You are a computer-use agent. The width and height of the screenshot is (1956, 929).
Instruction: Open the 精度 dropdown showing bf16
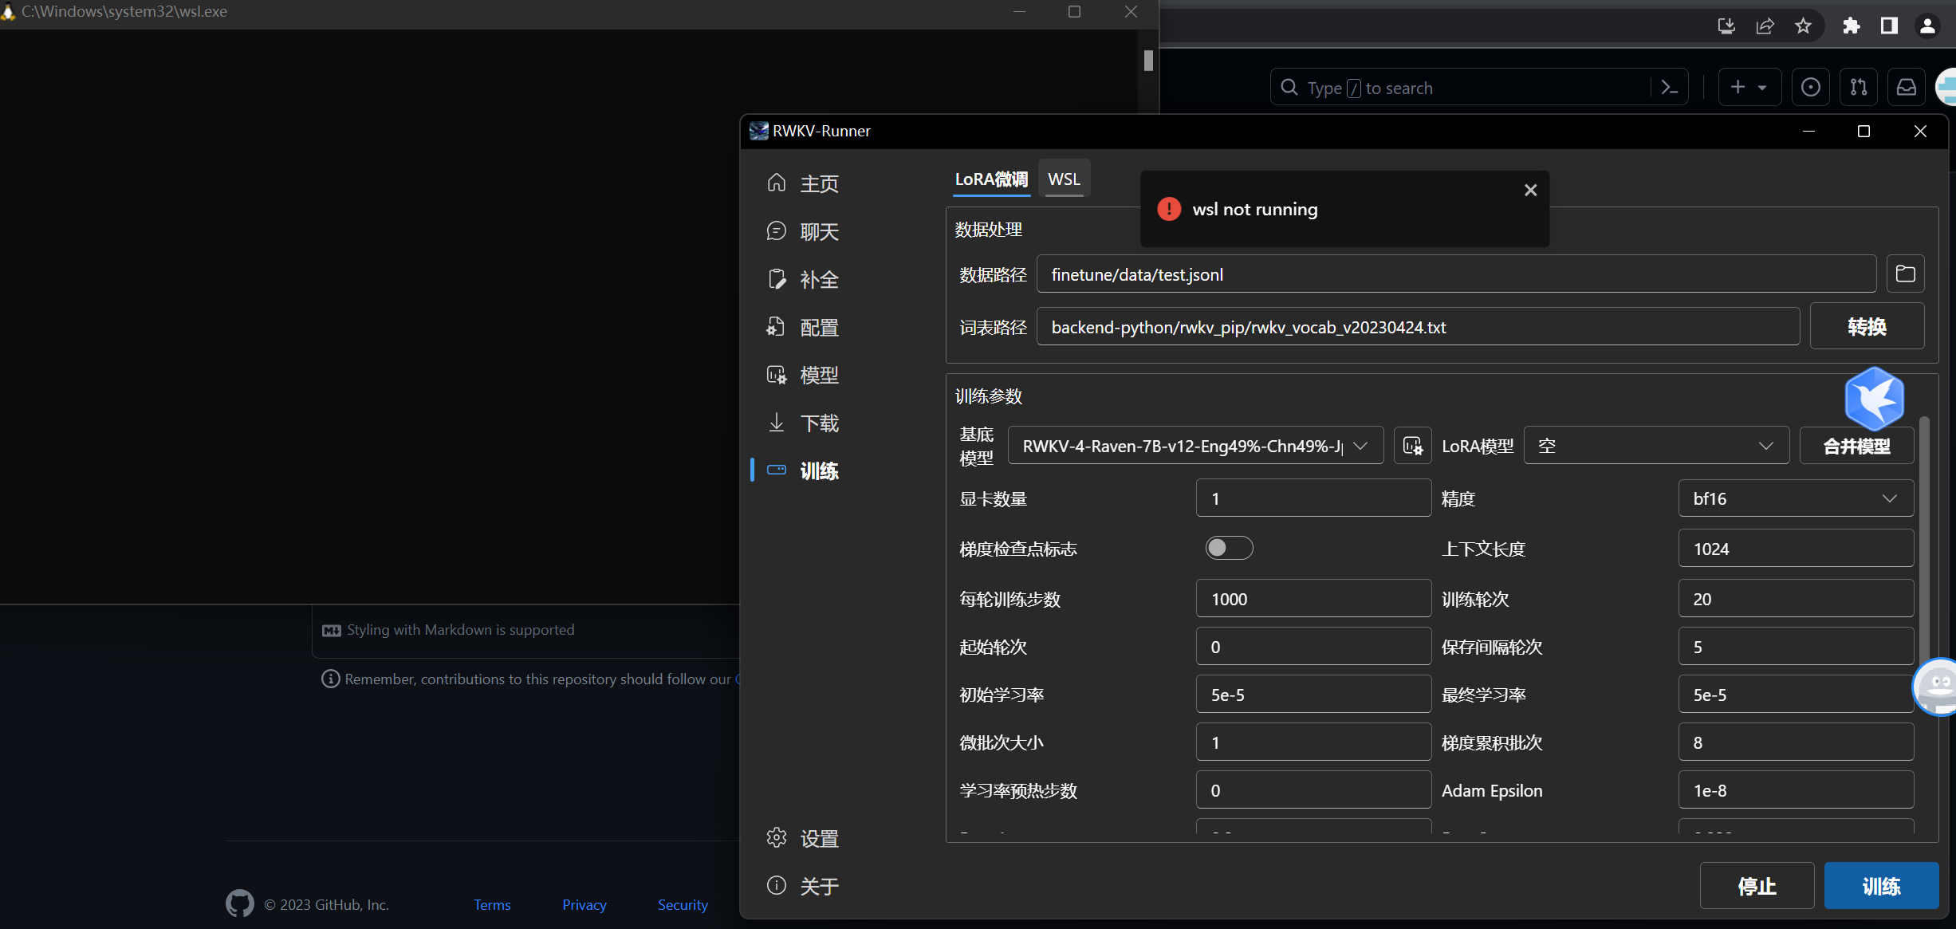click(x=1795, y=498)
